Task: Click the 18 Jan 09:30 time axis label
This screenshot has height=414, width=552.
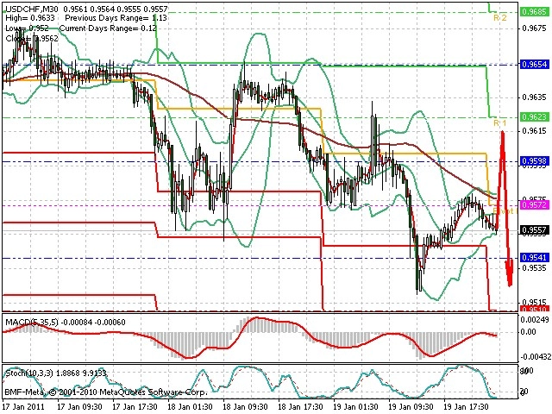Action: click(245, 406)
